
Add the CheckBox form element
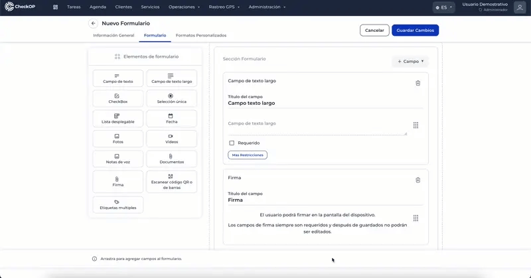click(x=117, y=98)
